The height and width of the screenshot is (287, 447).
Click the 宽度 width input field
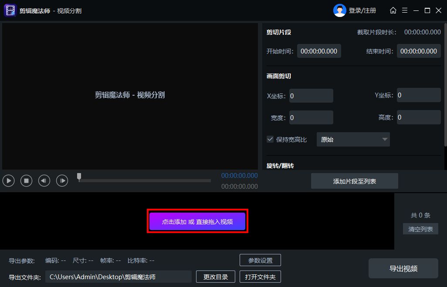(x=311, y=117)
